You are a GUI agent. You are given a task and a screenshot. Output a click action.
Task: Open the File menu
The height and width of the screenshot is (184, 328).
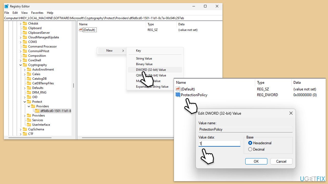click(x=7, y=13)
